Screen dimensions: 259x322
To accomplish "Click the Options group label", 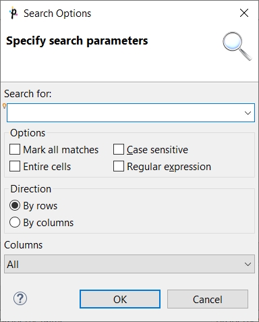I will pyautogui.click(x=28, y=133).
